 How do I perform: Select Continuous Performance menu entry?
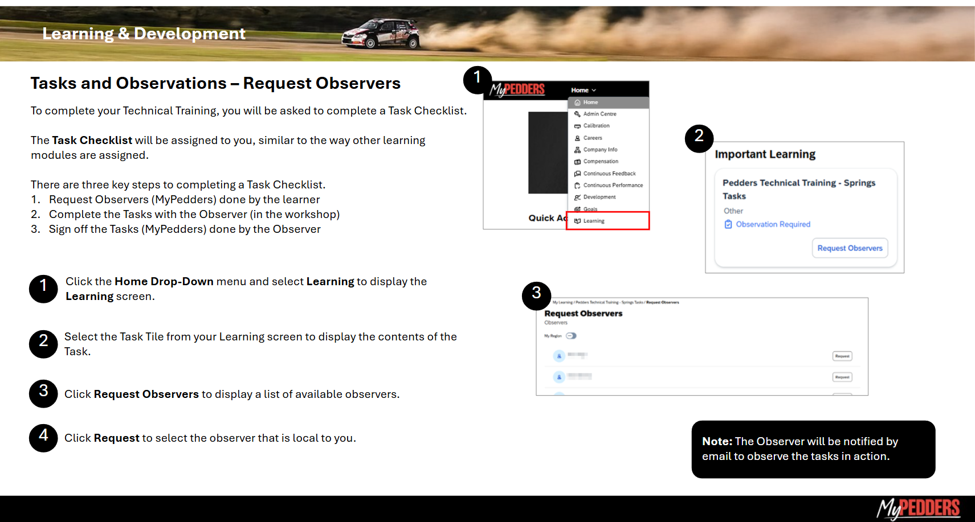[x=613, y=186]
